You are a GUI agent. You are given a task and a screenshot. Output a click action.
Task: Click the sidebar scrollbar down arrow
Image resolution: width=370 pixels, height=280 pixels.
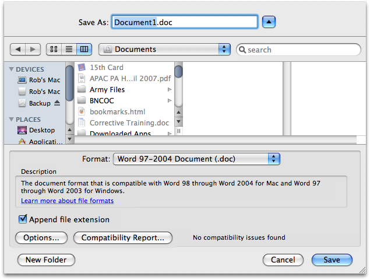coord(69,139)
